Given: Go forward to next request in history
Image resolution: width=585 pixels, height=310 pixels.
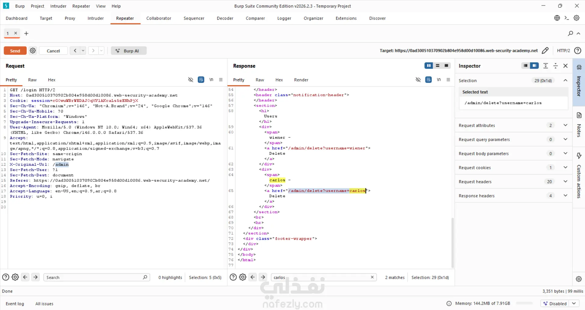Looking at the screenshot, I should point(93,50).
